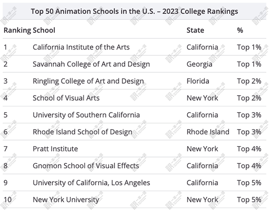Select the School column header
269x210 pixels.
click(44, 30)
